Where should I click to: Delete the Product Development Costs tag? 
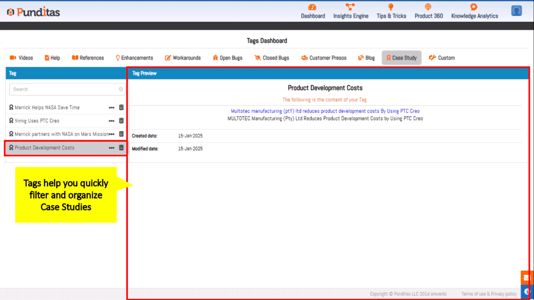tap(122, 148)
